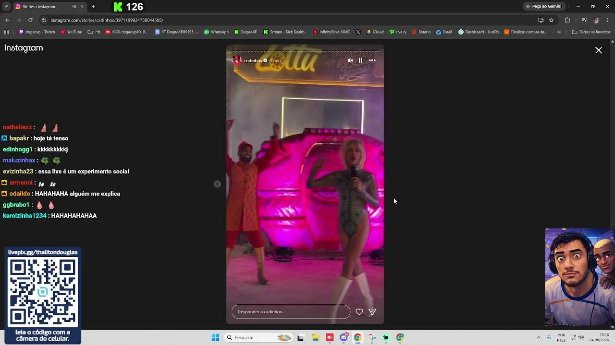Bookmark this page with the star
Screen dimensions: 615x345
click(x=551, y=20)
